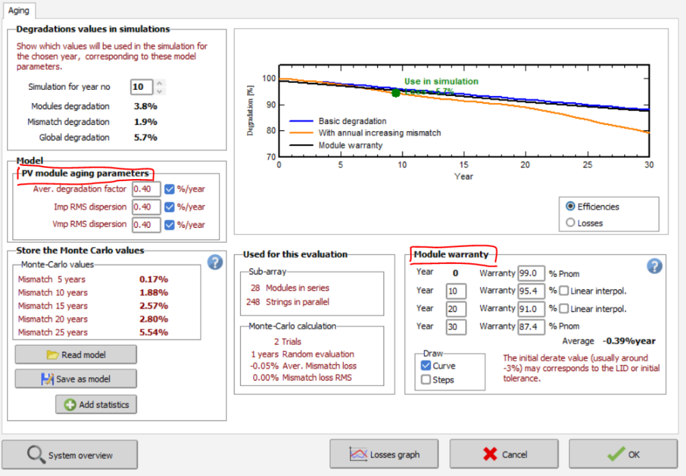Click the Read model button
The height and width of the screenshot is (476, 686).
point(75,355)
